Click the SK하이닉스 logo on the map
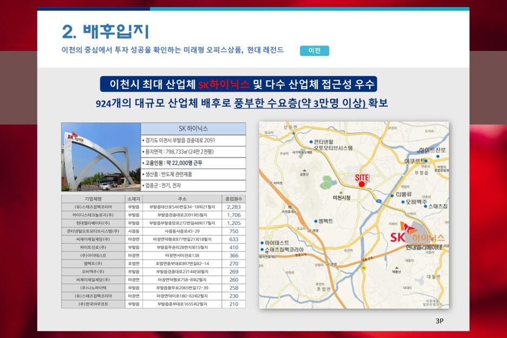 (418, 233)
